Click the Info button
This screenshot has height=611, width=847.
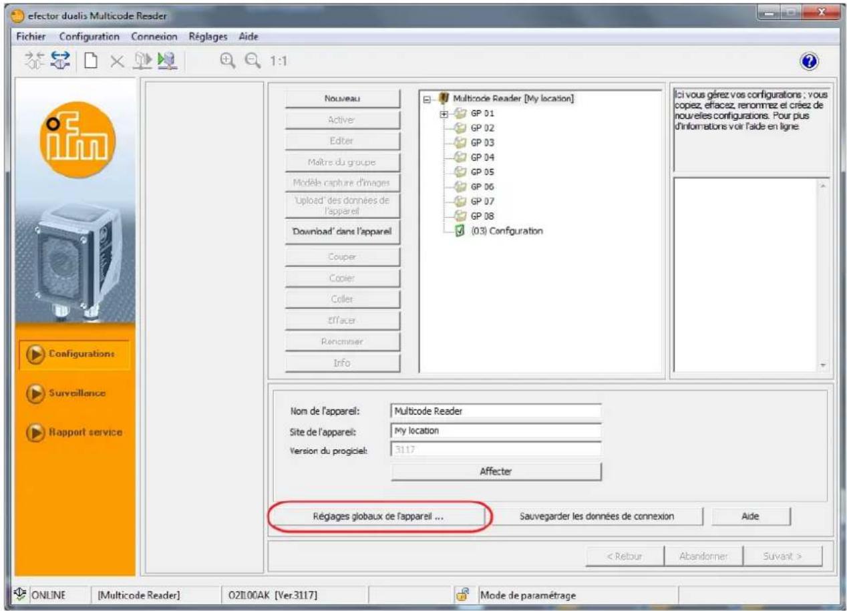pyautogui.click(x=342, y=363)
